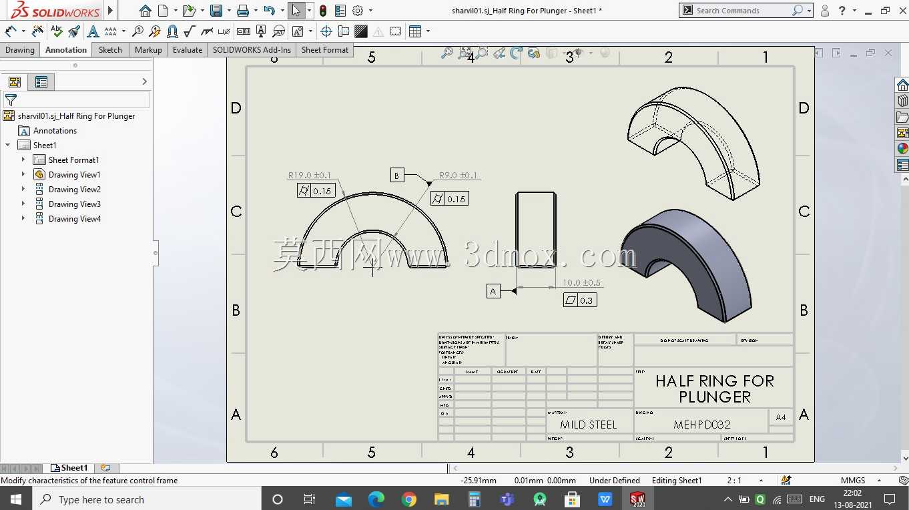This screenshot has width=909, height=510.
Task: Open the Appearances task pane tab
Action: [x=902, y=149]
